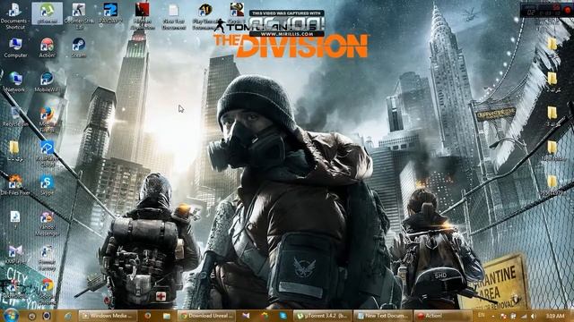
Task: Open the Hitman Absolution desktop icon
Action: [x=142, y=15]
